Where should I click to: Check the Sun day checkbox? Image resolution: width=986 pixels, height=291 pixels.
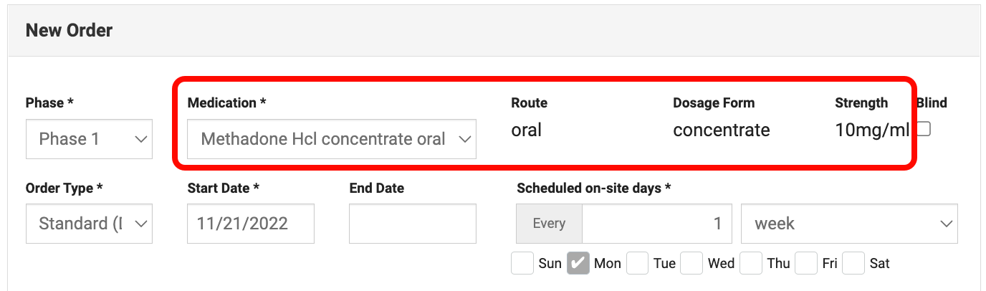click(x=522, y=263)
